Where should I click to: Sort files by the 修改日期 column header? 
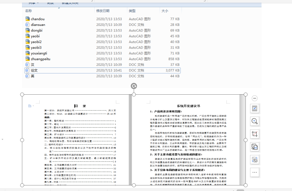103,10
